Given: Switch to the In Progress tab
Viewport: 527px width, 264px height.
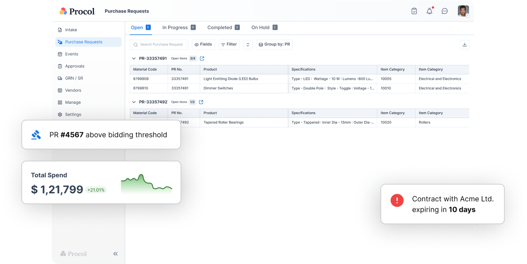Looking at the screenshot, I should 178,28.
